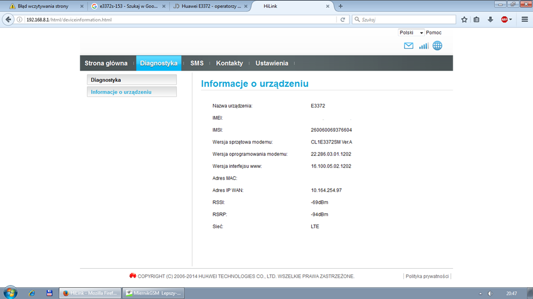Open the Firefox downloads arrow icon
This screenshot has width=533, height=299.
(x=490, y=20)
